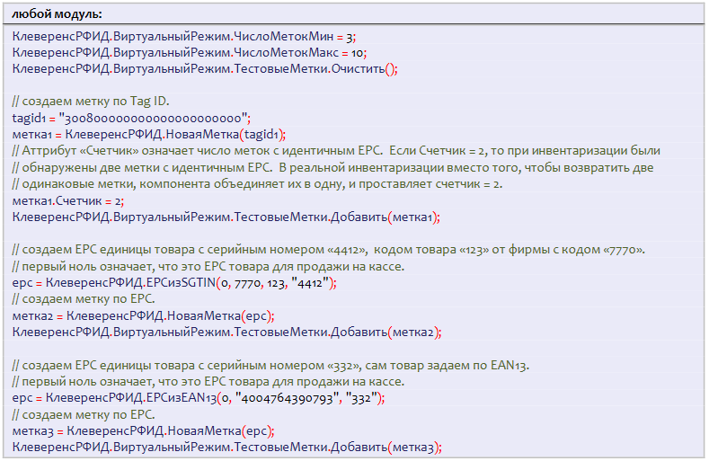Image resolution: width=709 pixels, height=461 pixels.
Task: Click the line setting ЧислоМетокМин = 3
Action: [x=184, y=37]
